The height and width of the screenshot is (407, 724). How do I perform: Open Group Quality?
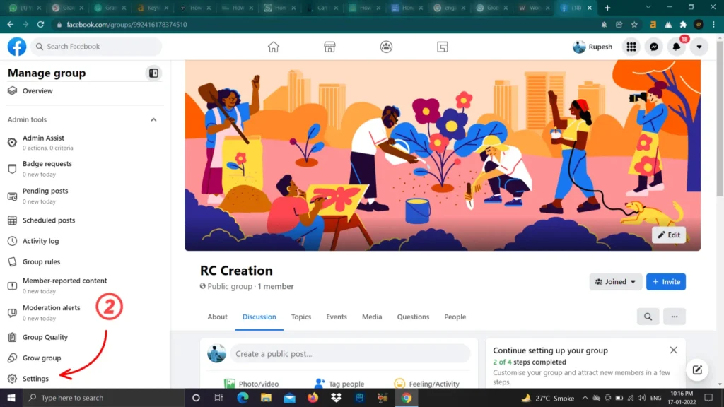(x=45, y=337)
